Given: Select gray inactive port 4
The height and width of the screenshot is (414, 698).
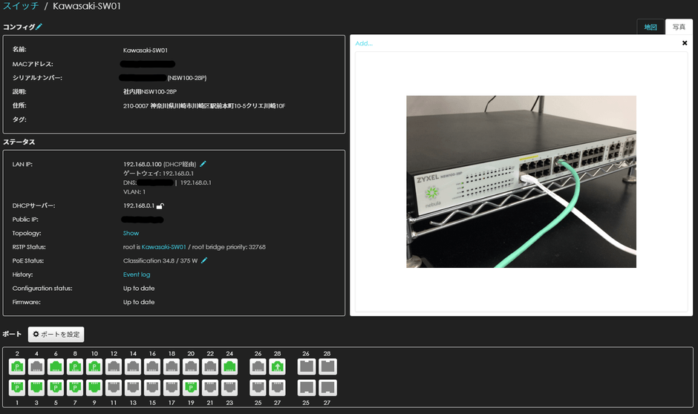Looking at the screenshot, I should pyautogui.click(x=36, y=367).
